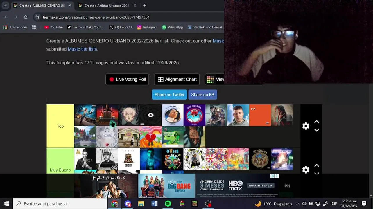Open Ver Boku no Hero bookmark
Viewport: 373px width, 209px height.
click(206, 27)
